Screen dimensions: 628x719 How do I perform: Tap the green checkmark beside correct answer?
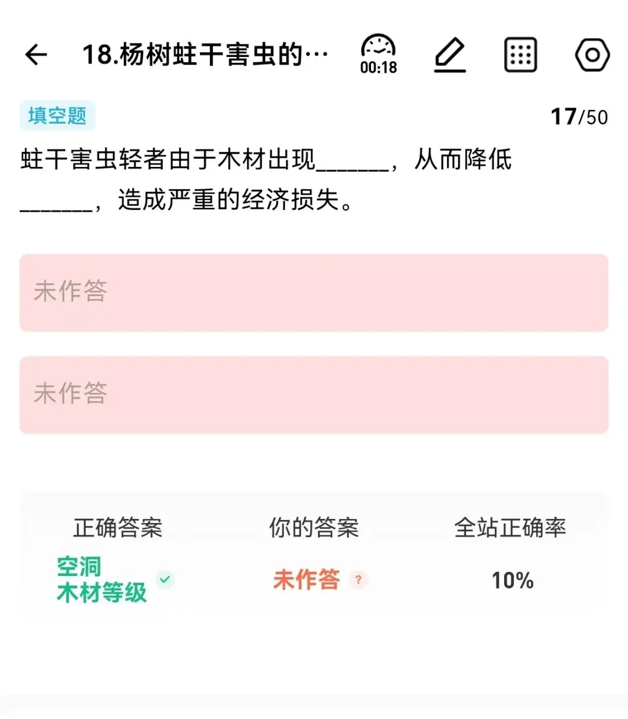tap(165, 579)
